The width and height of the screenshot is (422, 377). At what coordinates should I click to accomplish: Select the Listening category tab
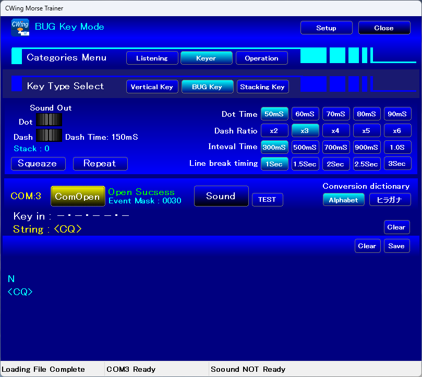pyautogui.click(x=152, y=58)
